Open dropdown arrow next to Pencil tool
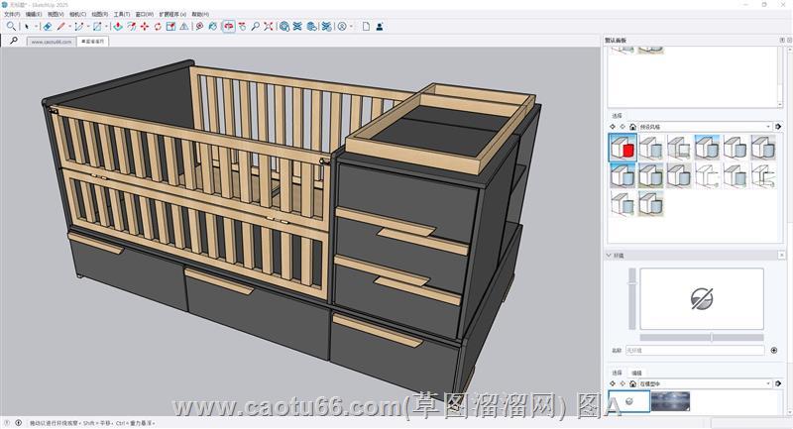This screenshot has height=429, width=793. click(x=69, y=27)
